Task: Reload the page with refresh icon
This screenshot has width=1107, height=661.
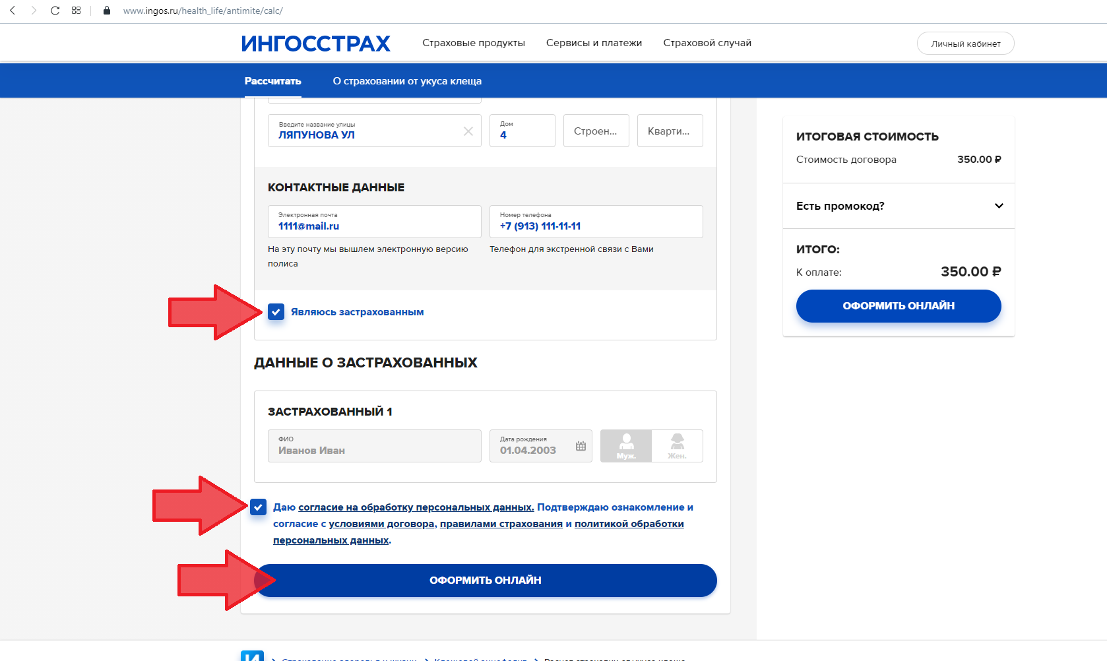Action: click(x=55, y=11)
